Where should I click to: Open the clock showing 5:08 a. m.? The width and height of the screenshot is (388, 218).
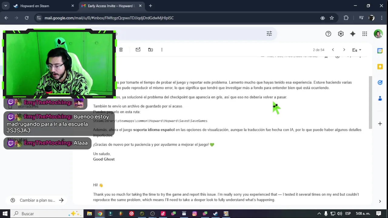(363, 213)
